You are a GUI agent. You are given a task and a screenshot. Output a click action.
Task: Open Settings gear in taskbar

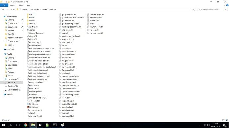(40, 125)
